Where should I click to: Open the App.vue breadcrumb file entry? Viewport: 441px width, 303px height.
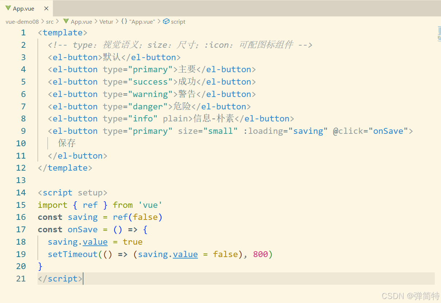pyautogui.click(x=81, y=22)
